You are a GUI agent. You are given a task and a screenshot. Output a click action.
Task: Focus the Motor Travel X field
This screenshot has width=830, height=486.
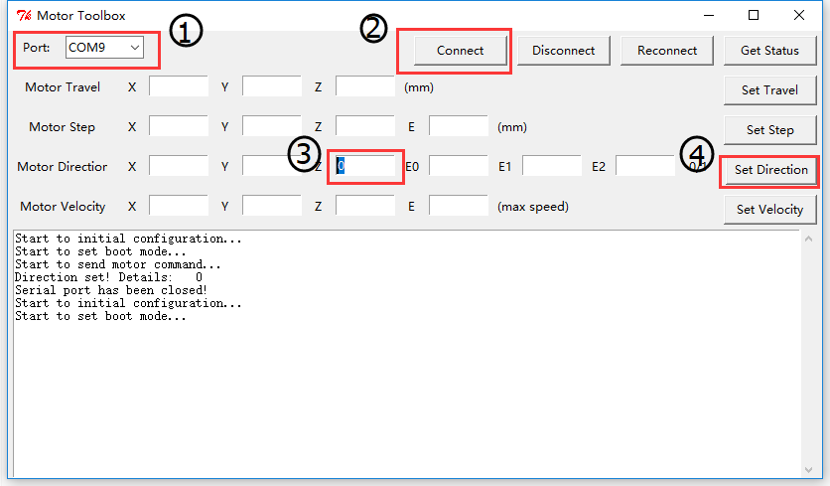point(179,87)
